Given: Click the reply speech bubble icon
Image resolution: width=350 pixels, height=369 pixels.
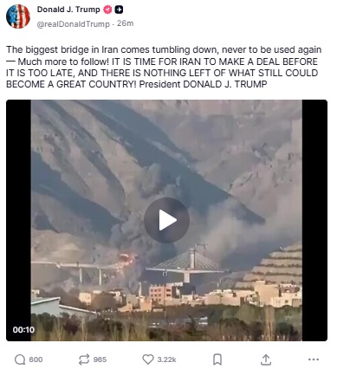Looking at the screenshot, I should tap(20, 359).
